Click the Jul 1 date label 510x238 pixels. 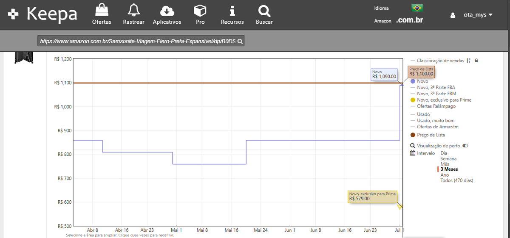tap(400, 230)
